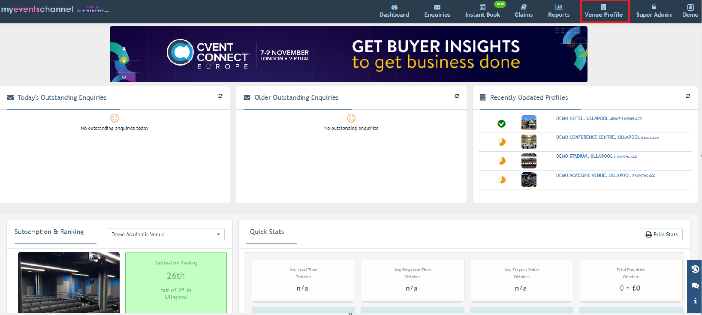Open the Dashboard nav item

[394, 11]
